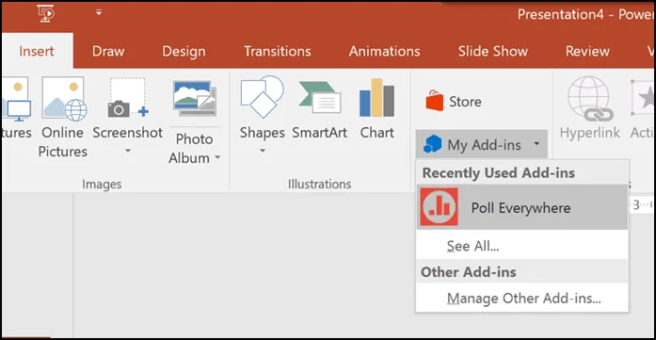Viewport: 656px width, 340px height.
Task: Select the Animations tab
Action: 385,51
